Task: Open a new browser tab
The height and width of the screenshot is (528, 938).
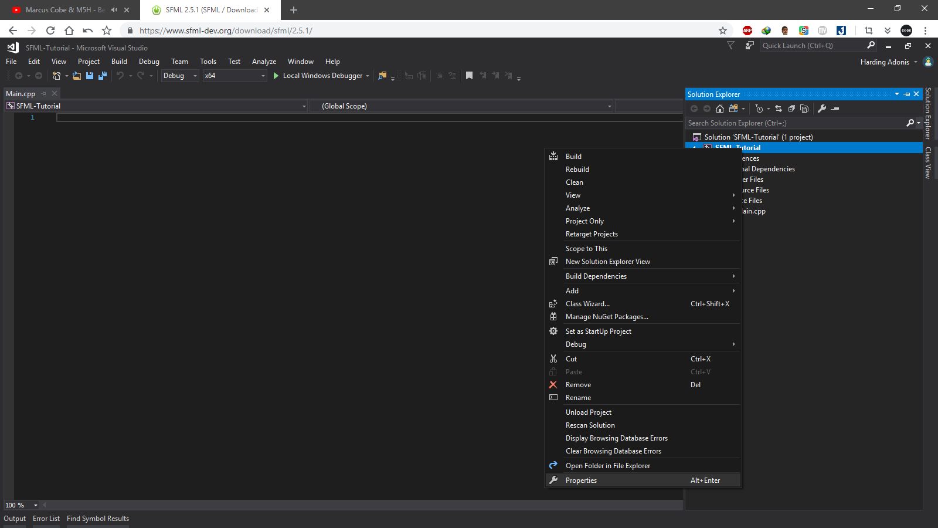Action: (294, 10)
